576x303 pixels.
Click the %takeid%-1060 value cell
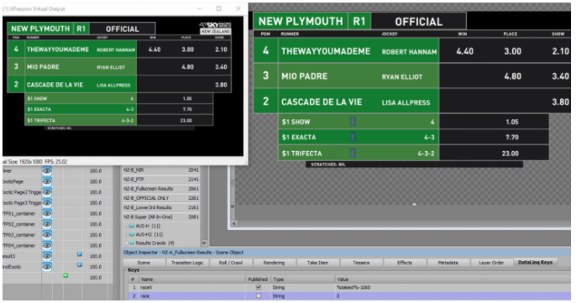453,287
